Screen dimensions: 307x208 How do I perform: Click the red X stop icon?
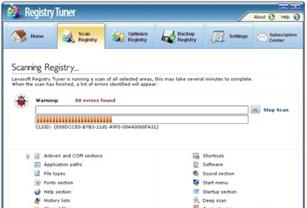(256, 110)
